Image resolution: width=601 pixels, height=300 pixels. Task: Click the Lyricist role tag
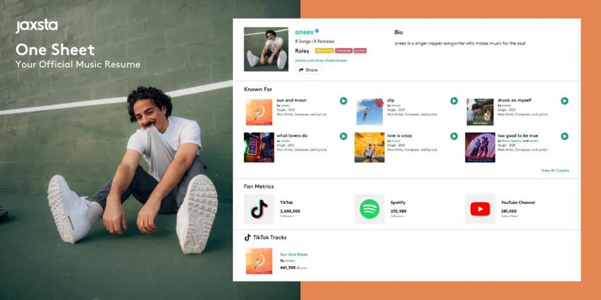coord(360,51)
